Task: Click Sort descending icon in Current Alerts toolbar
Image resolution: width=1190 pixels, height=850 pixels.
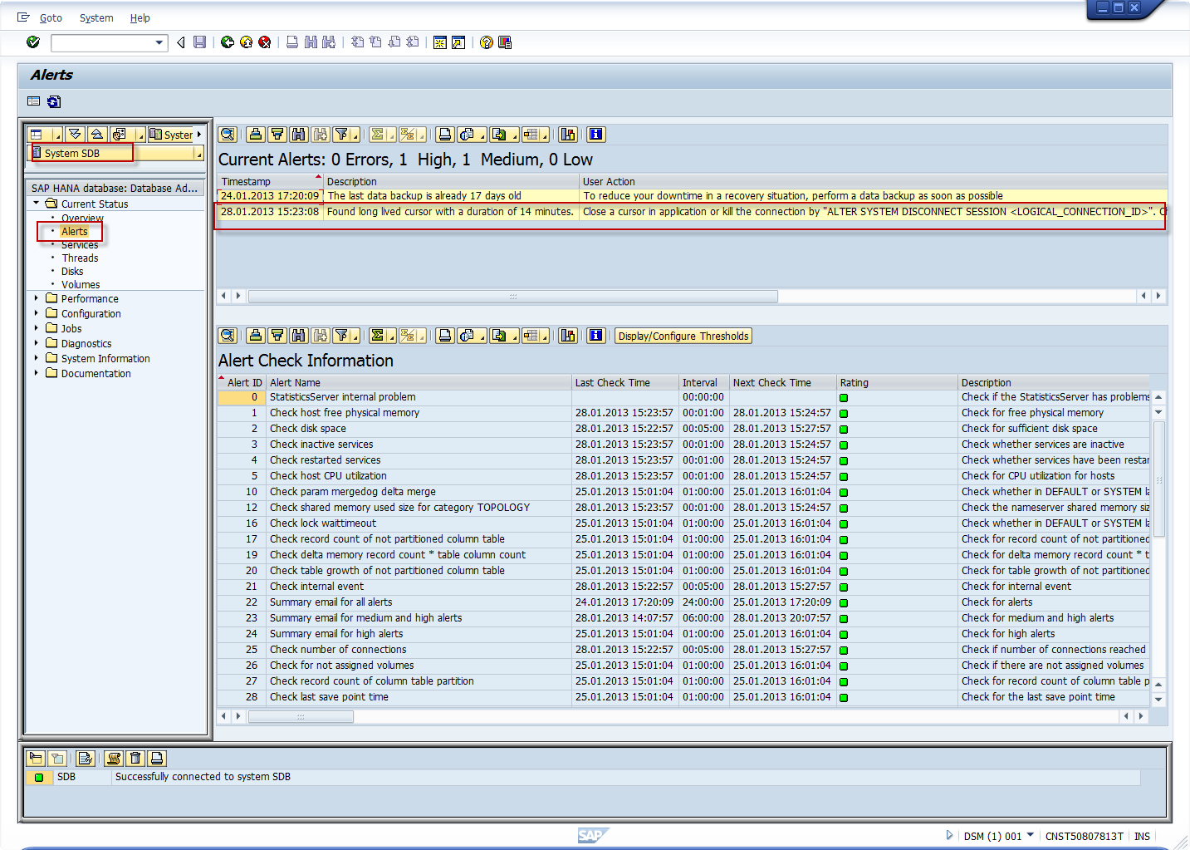Action: tap(277, 135)
